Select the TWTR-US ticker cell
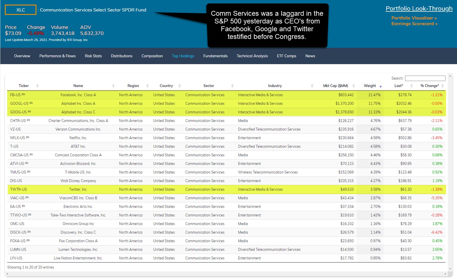 click(x=19, y=190)
